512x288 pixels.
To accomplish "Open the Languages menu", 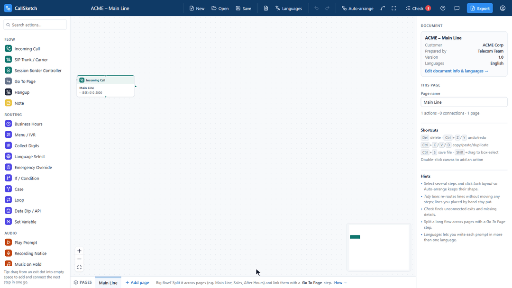I will (289, 8).
